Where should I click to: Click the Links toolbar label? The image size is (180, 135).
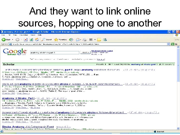[x=177, y=39]
